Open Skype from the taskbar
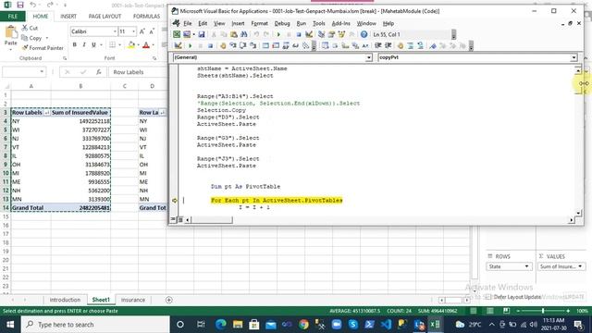Viewport: 592px width, 333px height. pyautogui.click(x=353, y=325)
